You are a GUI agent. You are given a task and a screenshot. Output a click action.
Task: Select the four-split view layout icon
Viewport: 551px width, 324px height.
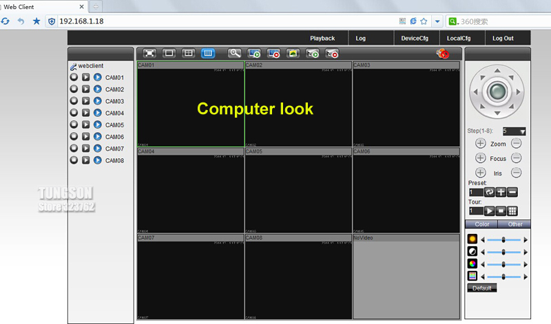[x=188, y=53]
